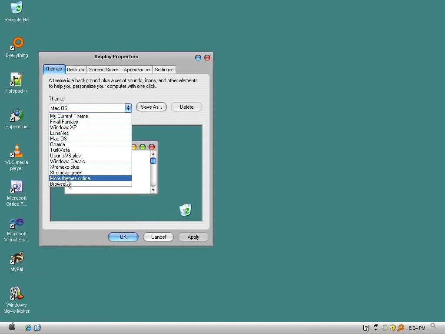This screenshot has height=334, width=445.
Task: Click the taskbar search magnifier icon
Action: pyautogui.click(x=433, y=326)
